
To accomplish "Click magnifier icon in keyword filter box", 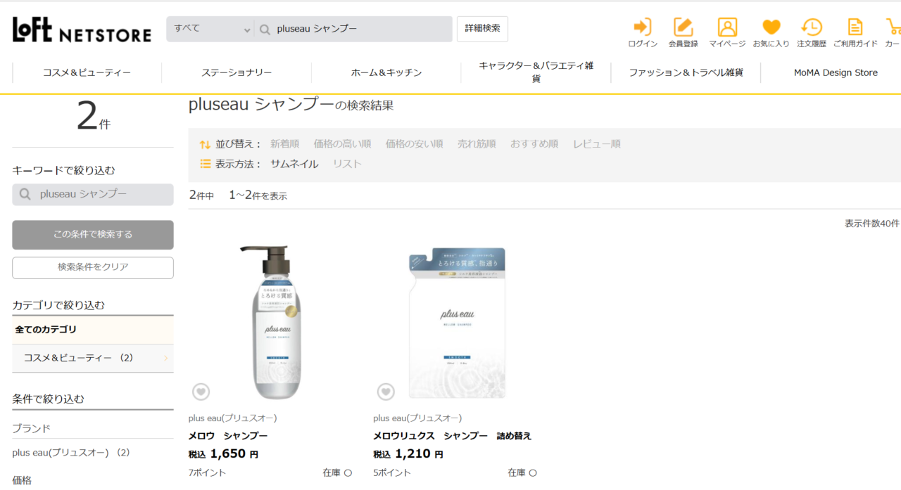I will (25, 195).
